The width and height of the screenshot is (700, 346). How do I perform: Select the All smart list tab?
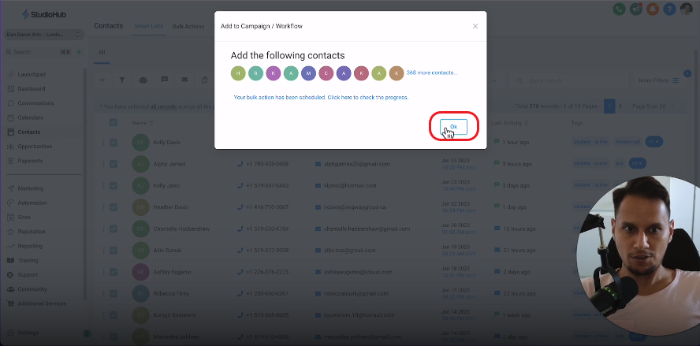[102, 52]
